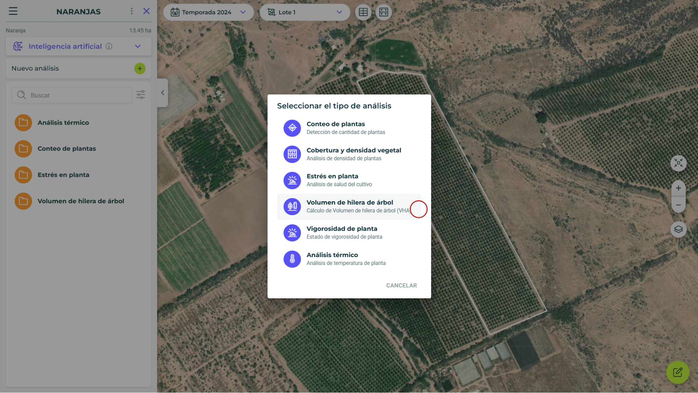The height and width of the screenshot is (393, 698).
Task: Click the 13.45 ha area value
Action: [x=140, y=31]
